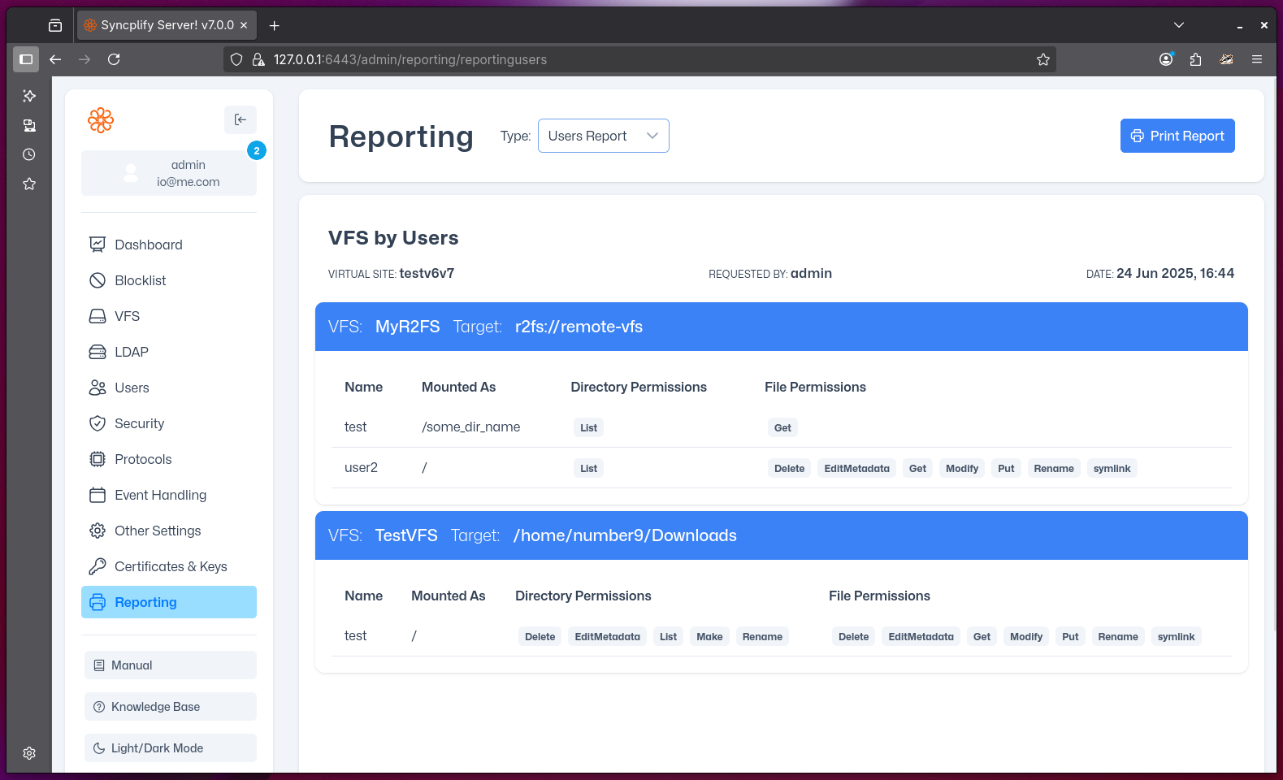Click the Modify tag in user2 row
Viewport: 1283px width, 780px height.
click(962, 468)
